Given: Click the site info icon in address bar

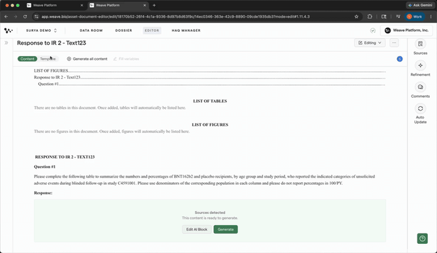Looking at the screenshot, I should [37, 17].
